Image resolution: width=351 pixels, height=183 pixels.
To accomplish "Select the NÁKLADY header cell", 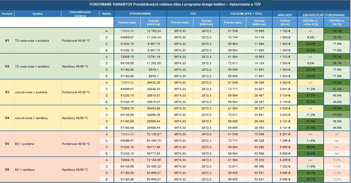I will pos(285,14).
